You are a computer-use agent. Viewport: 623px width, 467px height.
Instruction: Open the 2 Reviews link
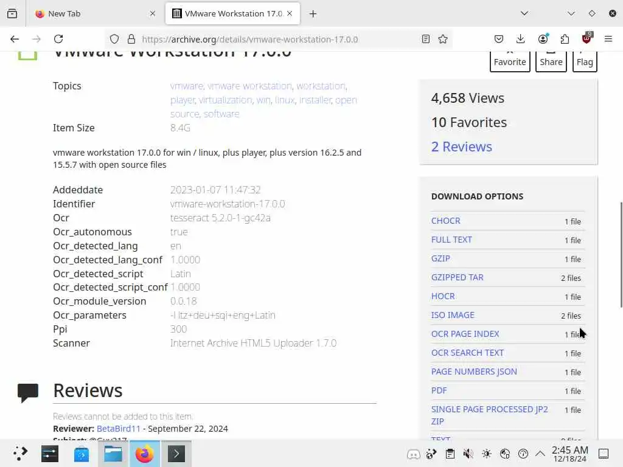click(x=462, y=147)
